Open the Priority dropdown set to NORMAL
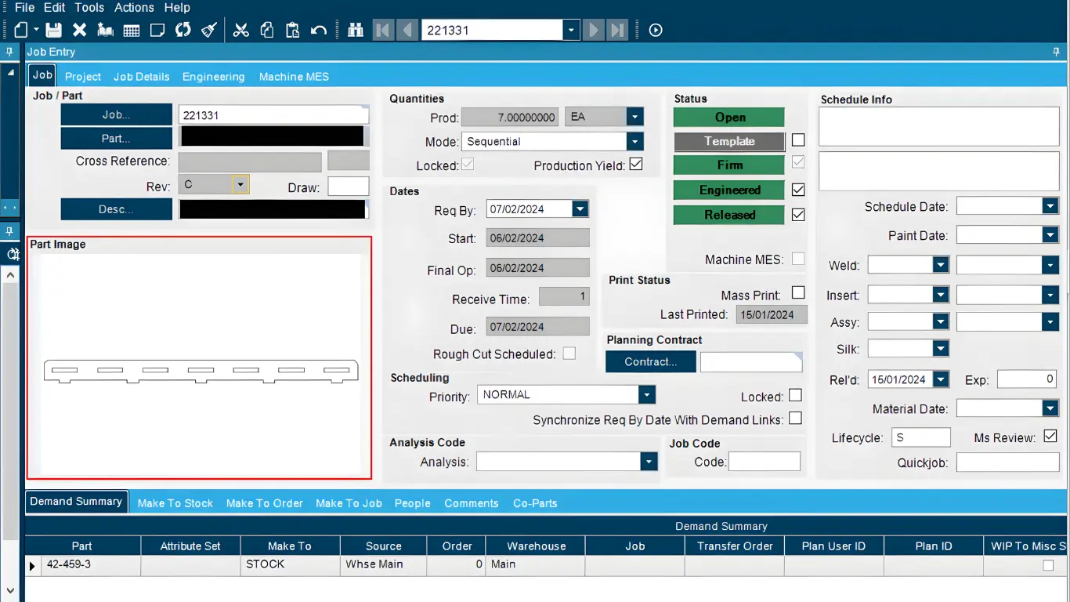The image size is (1070, 602). pos(646,394)
